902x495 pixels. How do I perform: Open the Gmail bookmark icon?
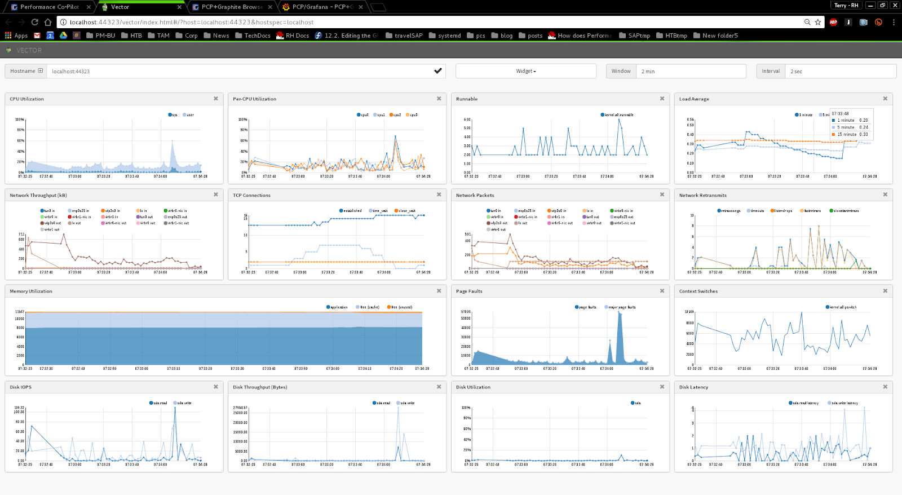[x=37, y=36]
